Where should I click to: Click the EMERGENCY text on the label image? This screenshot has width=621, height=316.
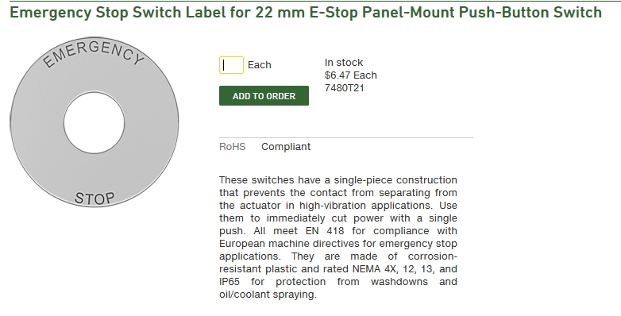tap(94, 53)
